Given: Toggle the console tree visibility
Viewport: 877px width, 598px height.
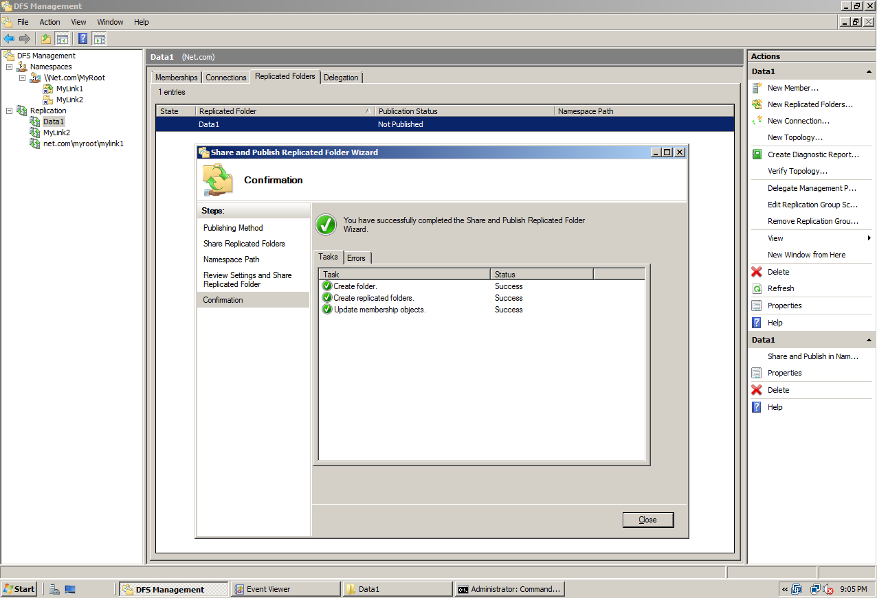Looking at the screenshot, I should point(62,38).
